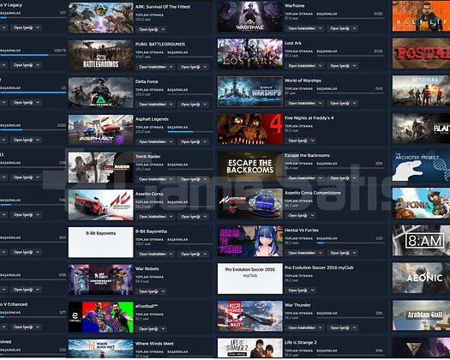Click the Warframe achievements progress bar

tap(351, 18)
